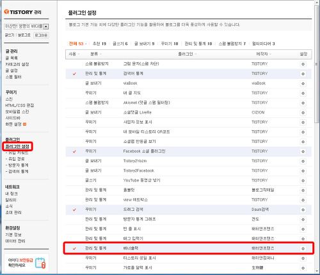Click gear icon for 사업자 정보 표시

[303, 122]
